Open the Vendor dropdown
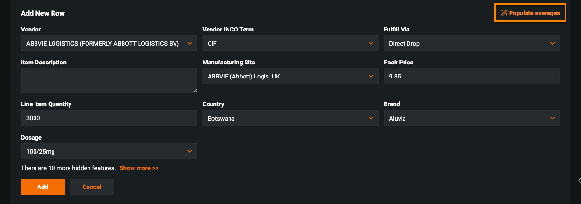This screenshot has width=581, height=204. pos(103,43)
